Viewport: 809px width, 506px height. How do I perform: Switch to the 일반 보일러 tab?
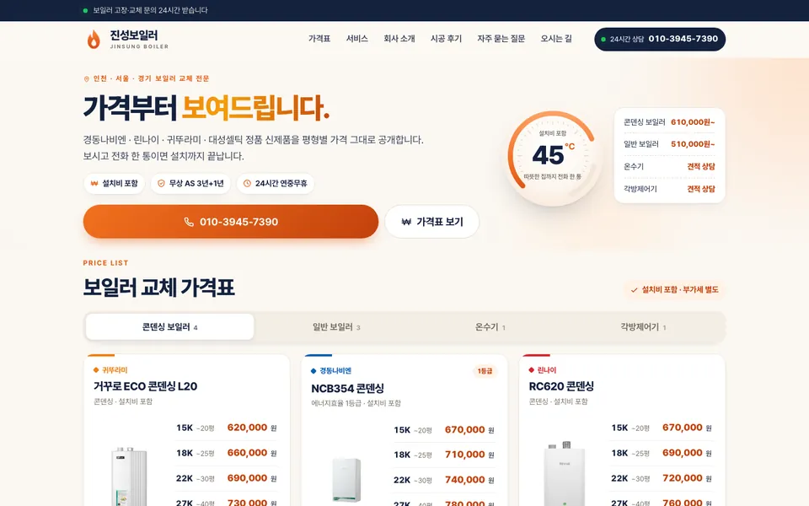tap(336, 327)
